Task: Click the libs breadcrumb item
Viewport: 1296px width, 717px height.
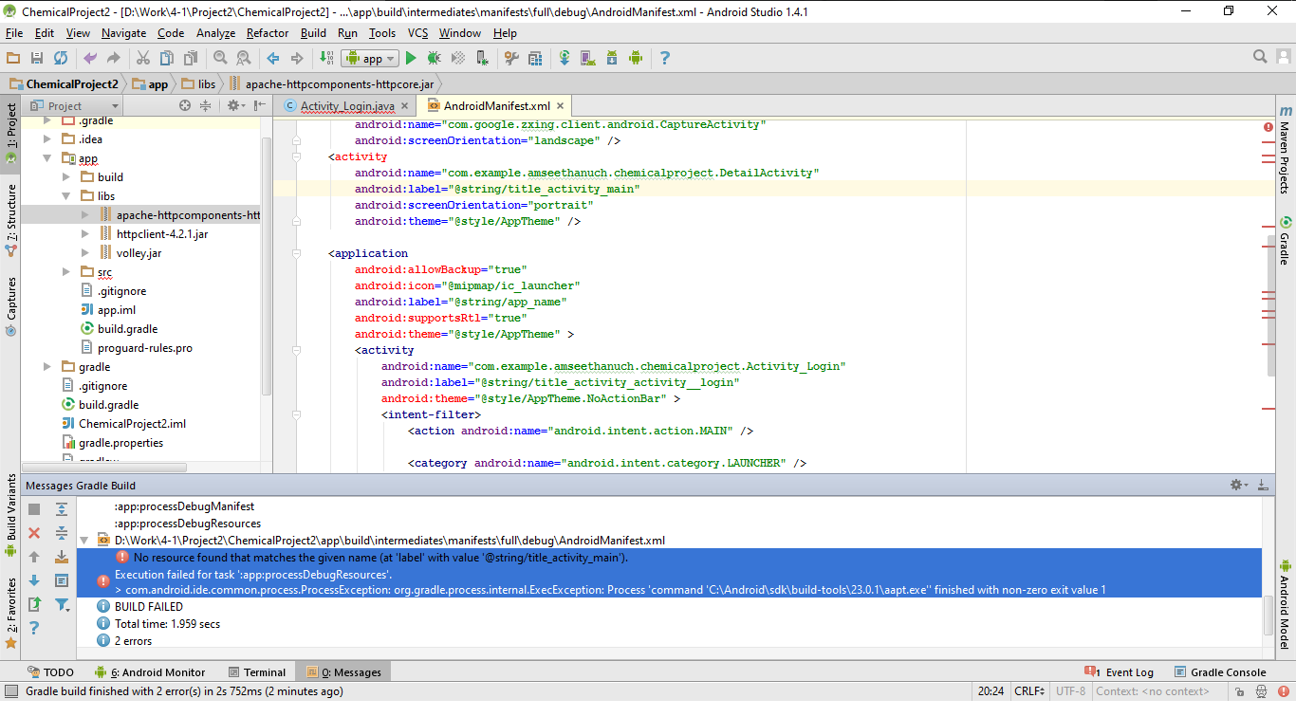Action: coord(198,84)
